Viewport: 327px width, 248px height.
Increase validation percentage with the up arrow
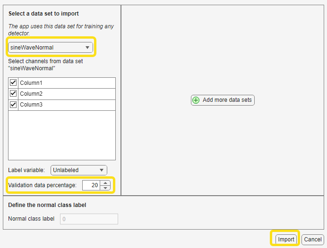[x=106, y=183]
